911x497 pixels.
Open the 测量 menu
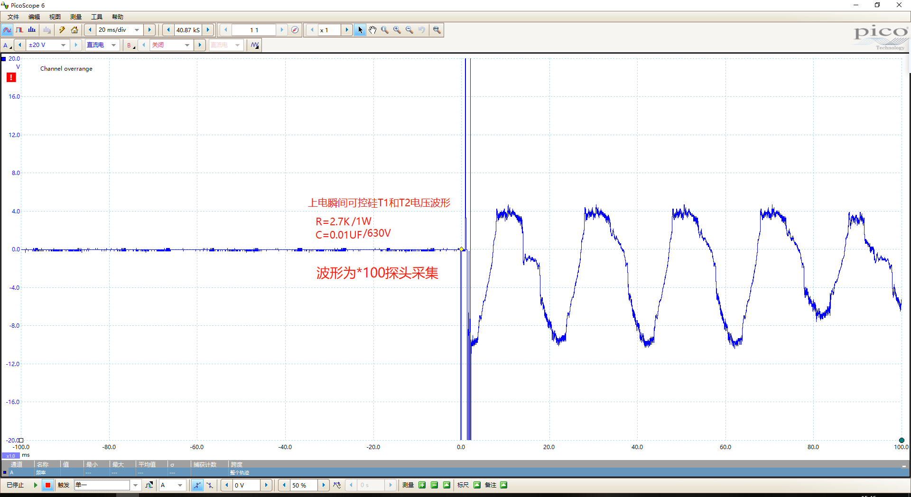tap(75, 17)
